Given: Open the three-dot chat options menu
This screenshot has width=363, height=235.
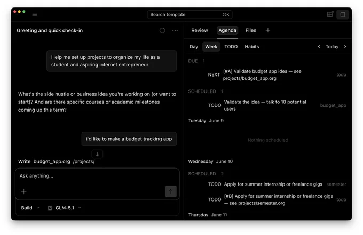Looking at the screenshot, I should 175,30.
